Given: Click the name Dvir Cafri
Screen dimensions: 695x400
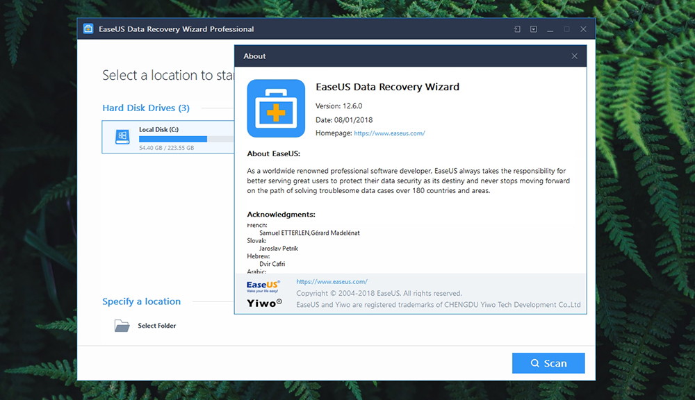Looking at the screenshot, I should point(272,264).
